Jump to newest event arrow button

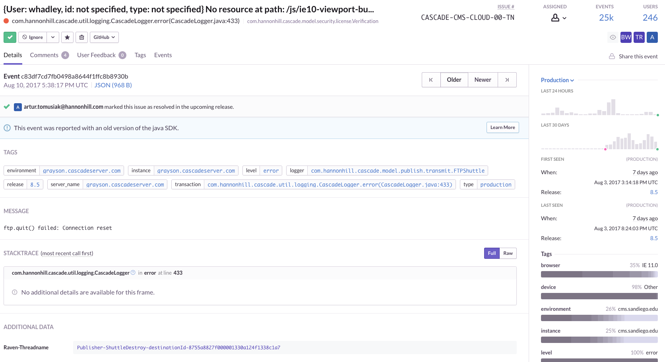coord(507,80)
